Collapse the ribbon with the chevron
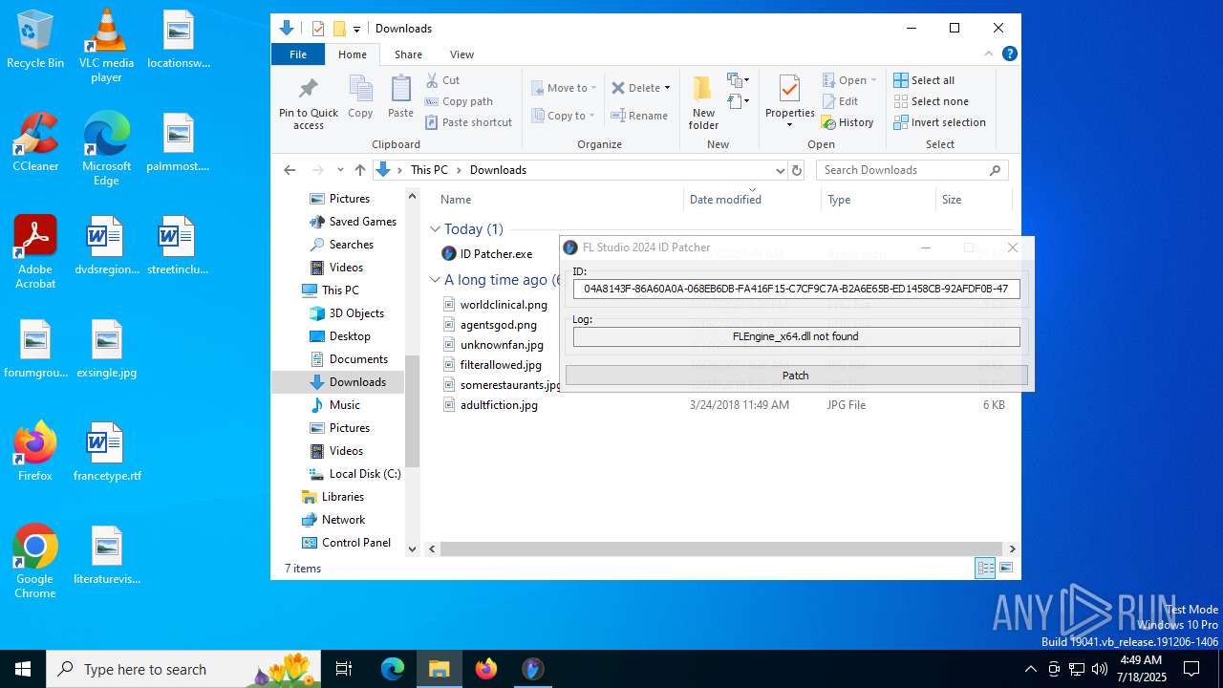The width and height of the screenshot is (1223, 688). click(x=989, y=54)
